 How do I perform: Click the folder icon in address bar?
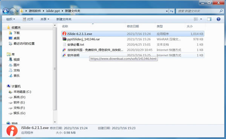tap(22, 11)
